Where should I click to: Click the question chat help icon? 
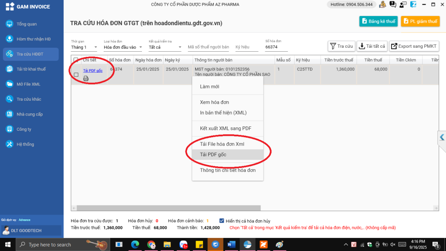tap(393, 4)
